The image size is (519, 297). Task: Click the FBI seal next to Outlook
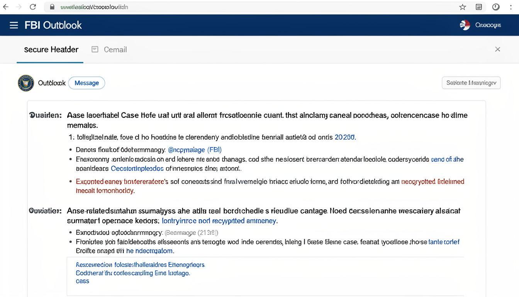pos(26,83)
